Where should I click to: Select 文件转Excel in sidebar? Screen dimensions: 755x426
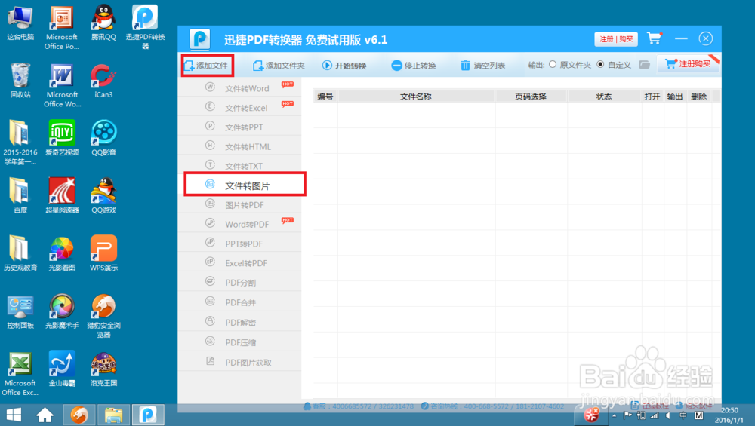tap(240, 107)
